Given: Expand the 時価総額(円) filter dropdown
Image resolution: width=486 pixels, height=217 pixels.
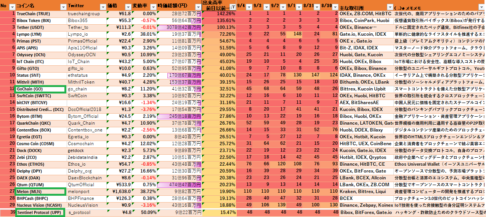Looking at the screenshot, I should (x=197, y=7).
